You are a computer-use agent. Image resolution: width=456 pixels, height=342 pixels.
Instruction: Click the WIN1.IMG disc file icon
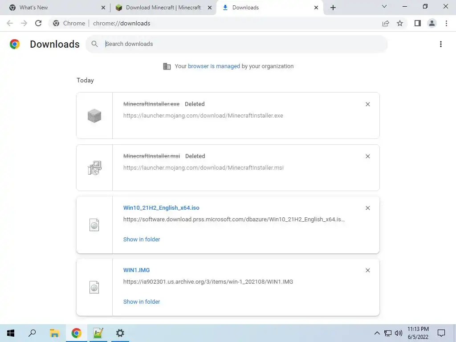coord(94,287)
